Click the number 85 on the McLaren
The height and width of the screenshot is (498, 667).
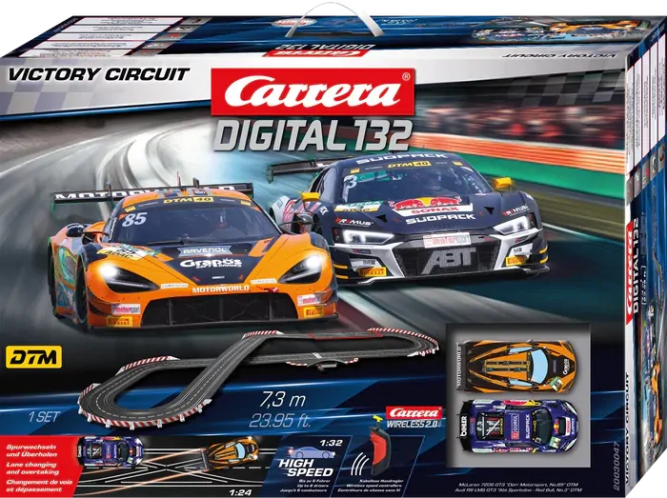pos(134,218)
